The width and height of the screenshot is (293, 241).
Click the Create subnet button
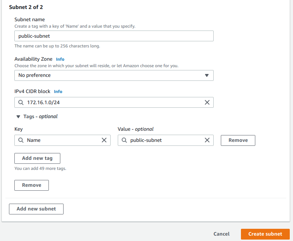pyautogui.click(x=265, y=234)
